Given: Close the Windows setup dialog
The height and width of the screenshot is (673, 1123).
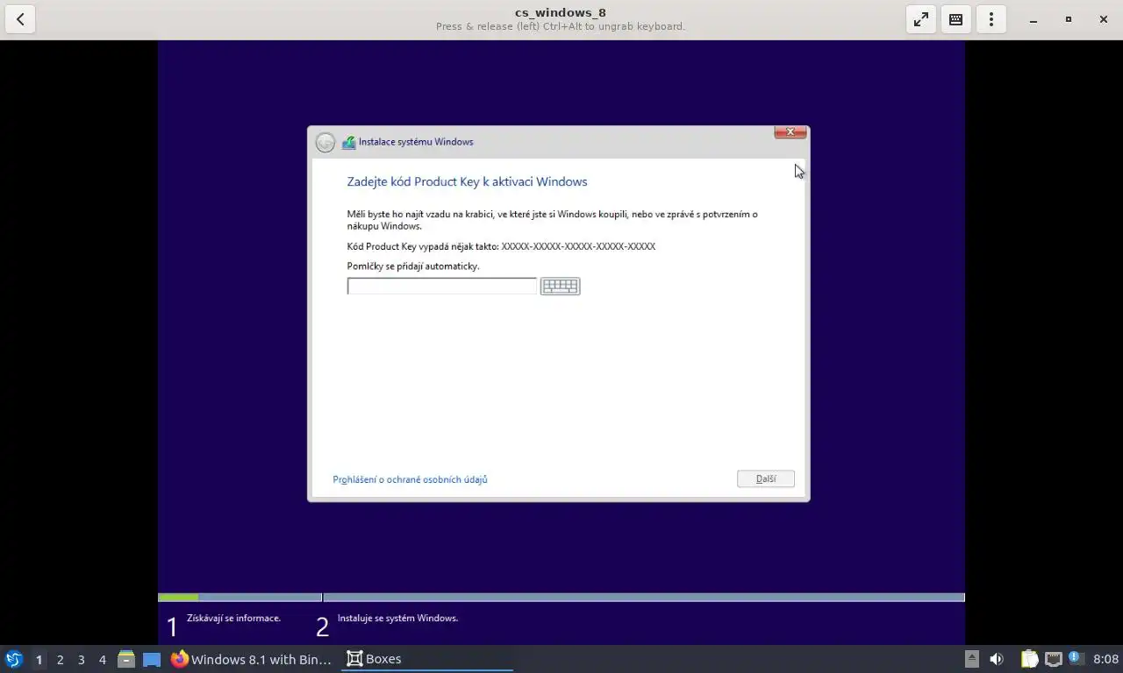Looking at the screenshot, I should pos(790,132).
